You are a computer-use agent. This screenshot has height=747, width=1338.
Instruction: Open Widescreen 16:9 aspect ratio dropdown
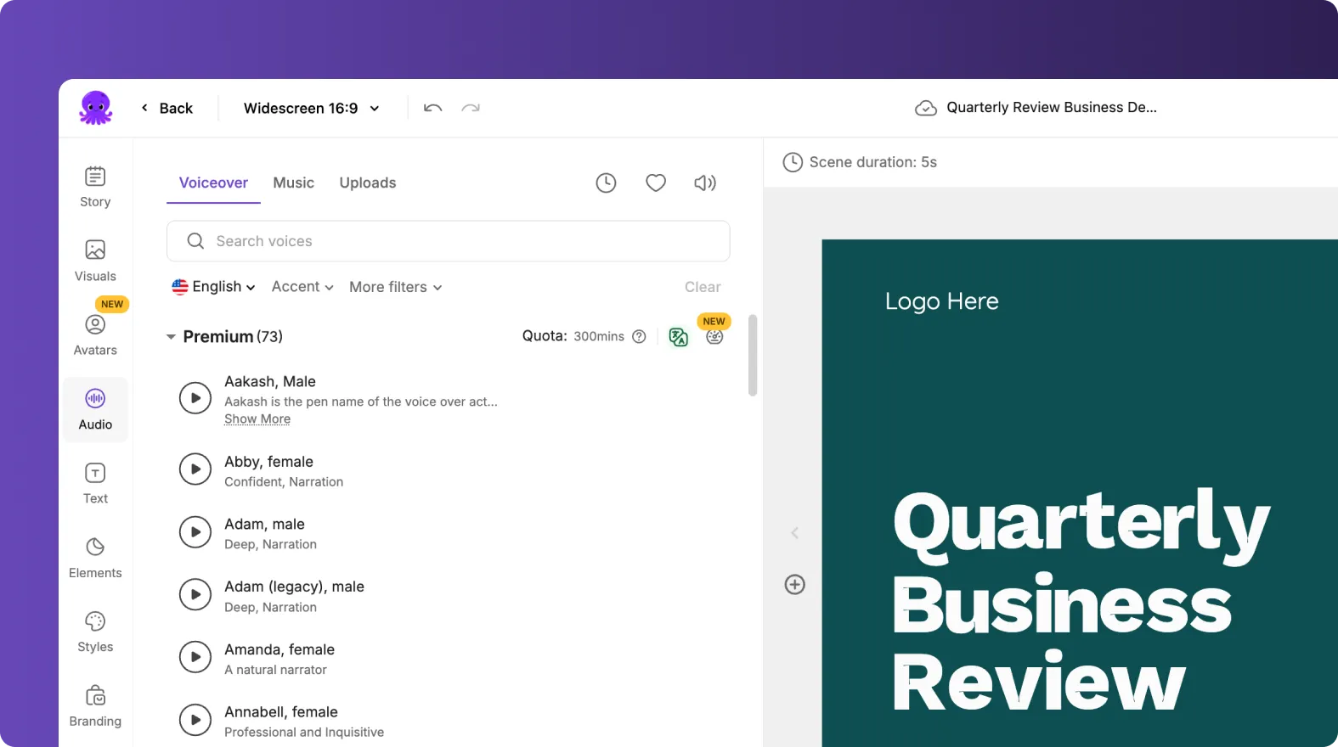click(x=311, y=108)
